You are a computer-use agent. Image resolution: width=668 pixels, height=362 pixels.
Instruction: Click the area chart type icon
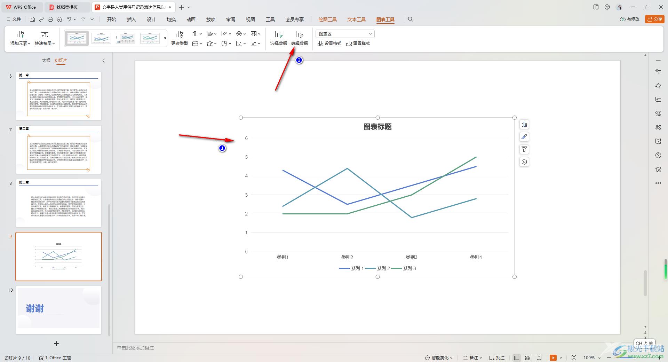(x=195, y=44)
